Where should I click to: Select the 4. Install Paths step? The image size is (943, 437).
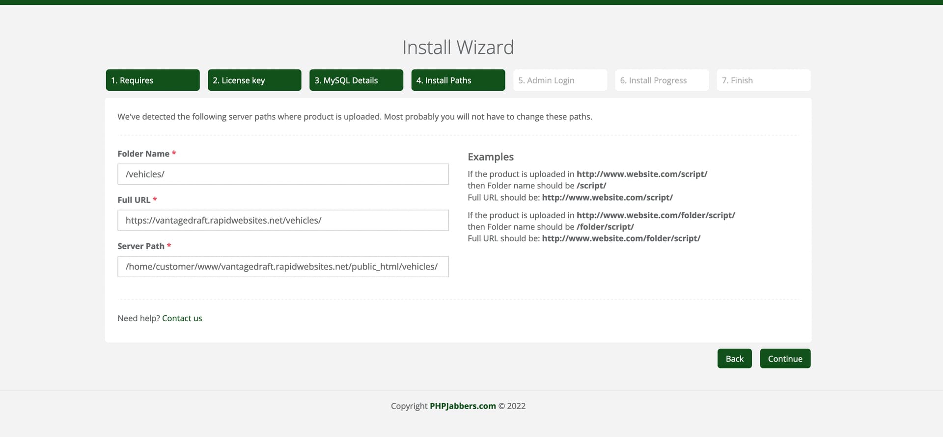pos(458,80)
